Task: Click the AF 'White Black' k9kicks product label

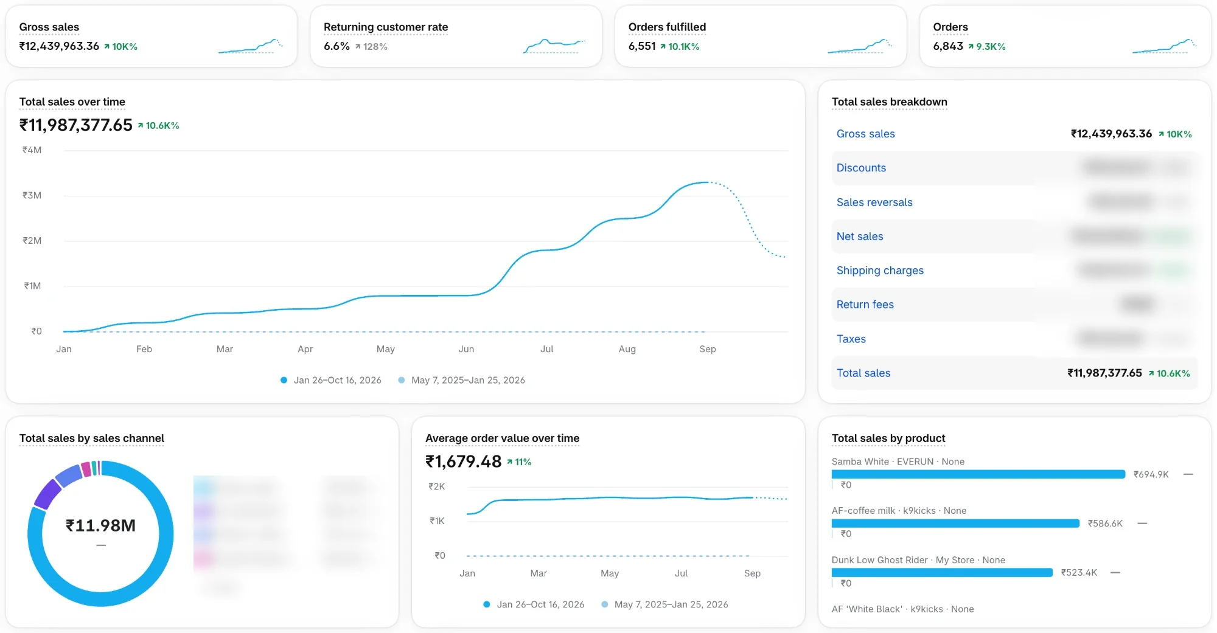Action: point(902,609)
